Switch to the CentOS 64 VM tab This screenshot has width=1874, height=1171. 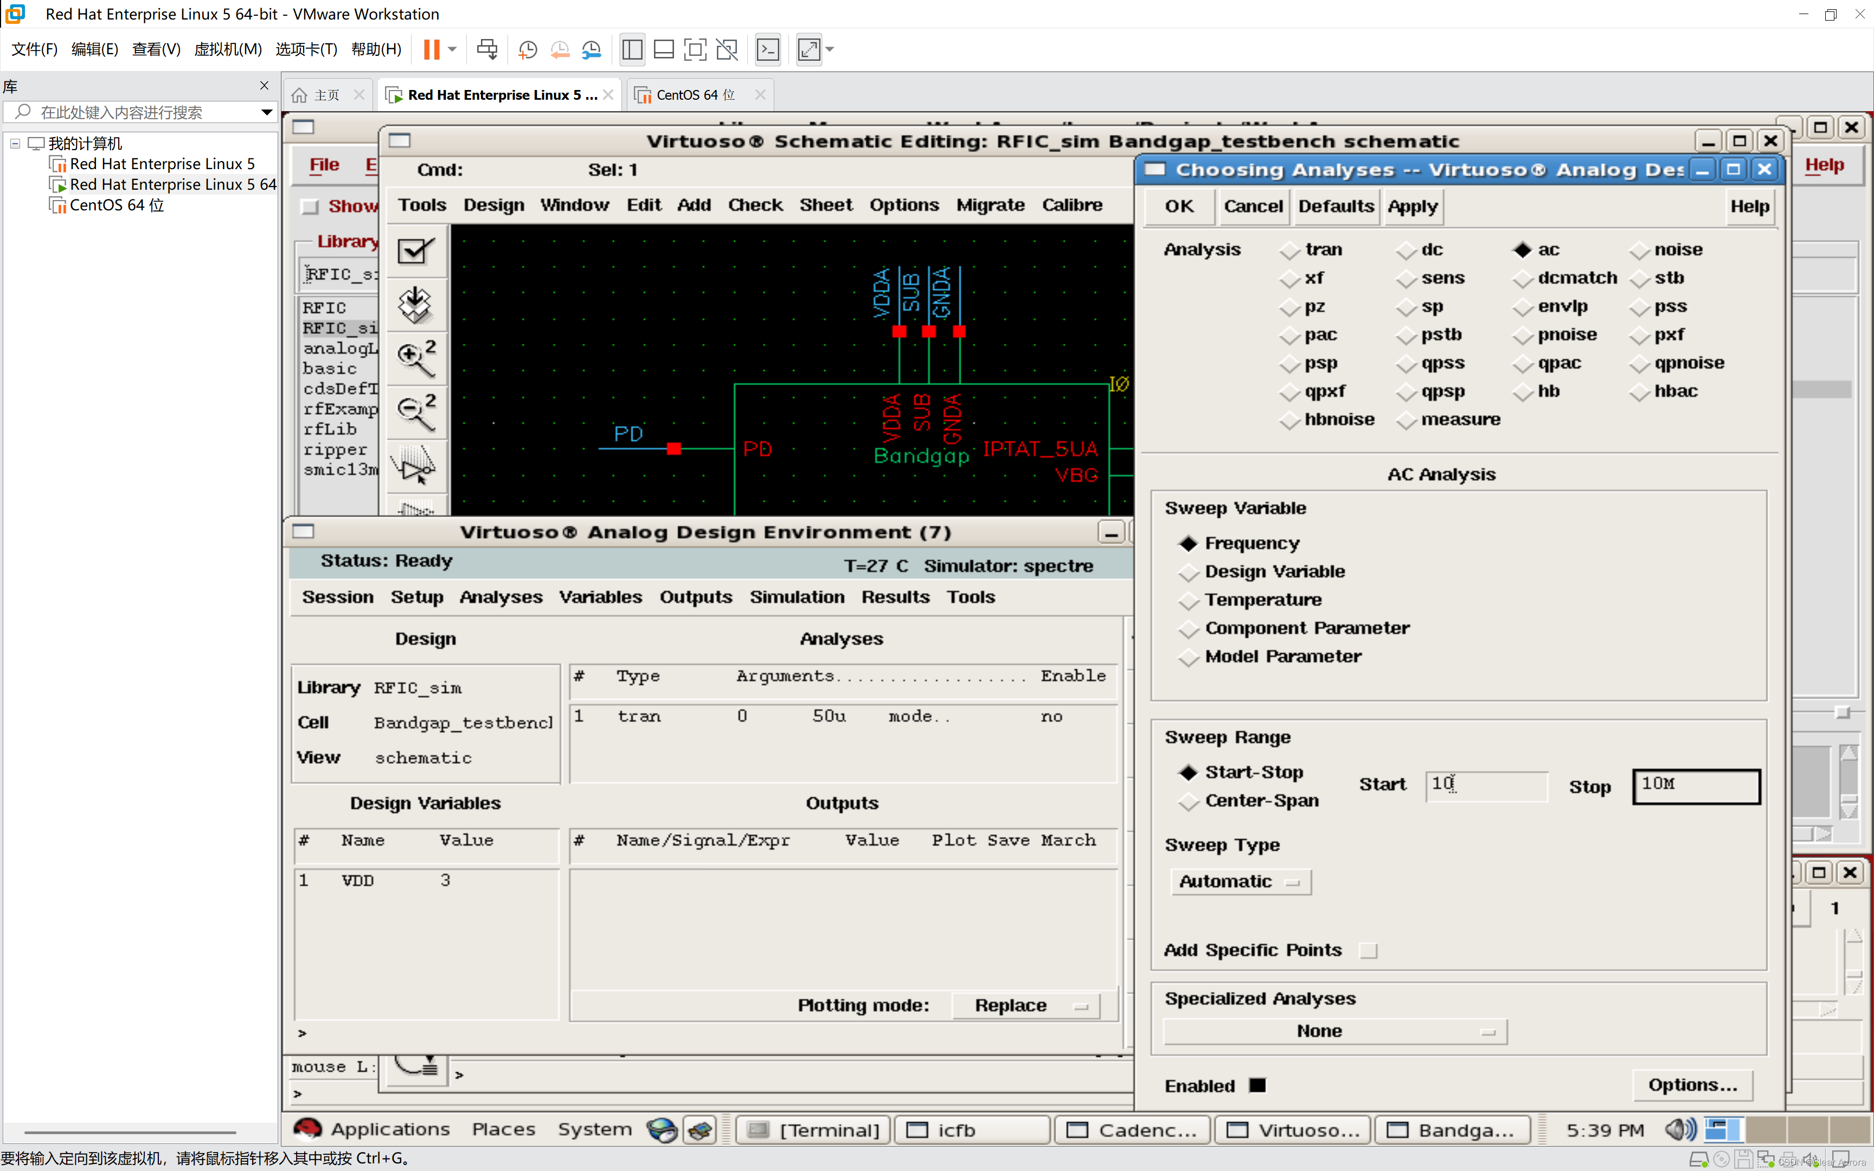click(x=695, y=94)
